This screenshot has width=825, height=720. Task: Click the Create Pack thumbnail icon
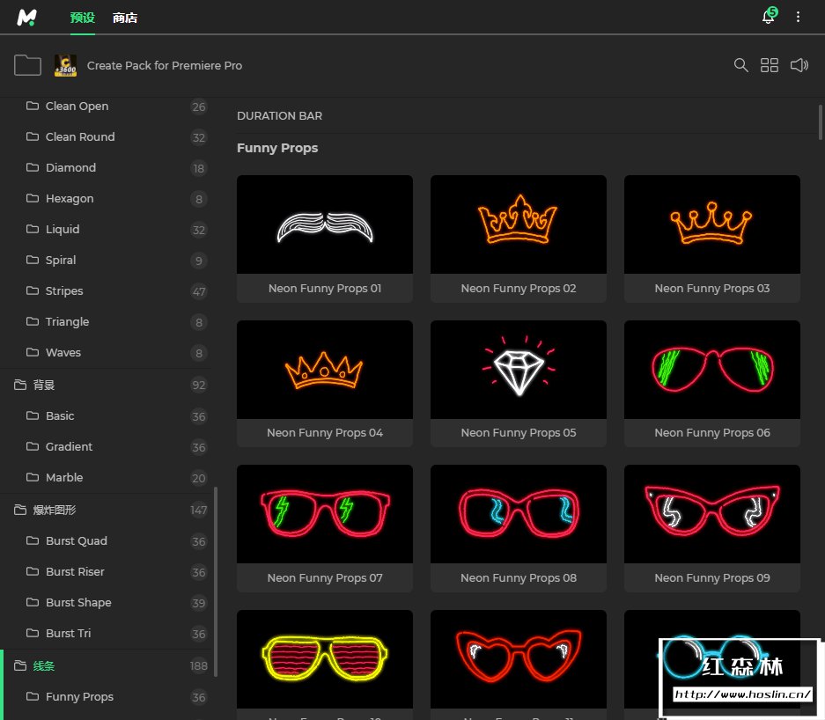tap(65, 65)
